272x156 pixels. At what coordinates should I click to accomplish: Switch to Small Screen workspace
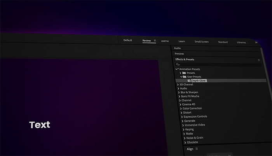tap(202, 42)
